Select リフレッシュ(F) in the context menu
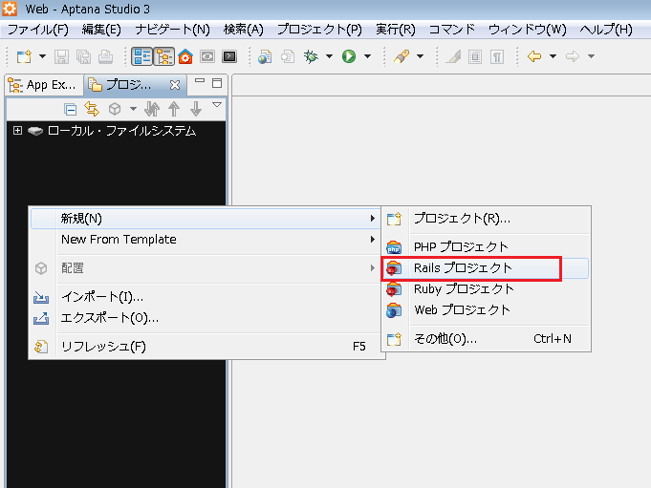651x488 pixels. point(103,347)
